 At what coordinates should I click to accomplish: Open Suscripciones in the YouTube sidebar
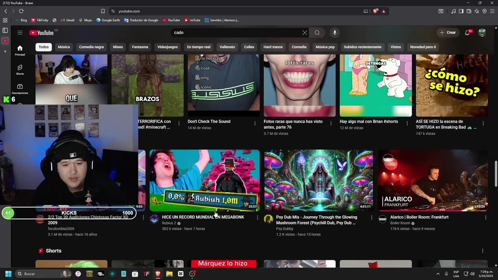[x=20, y=89]
